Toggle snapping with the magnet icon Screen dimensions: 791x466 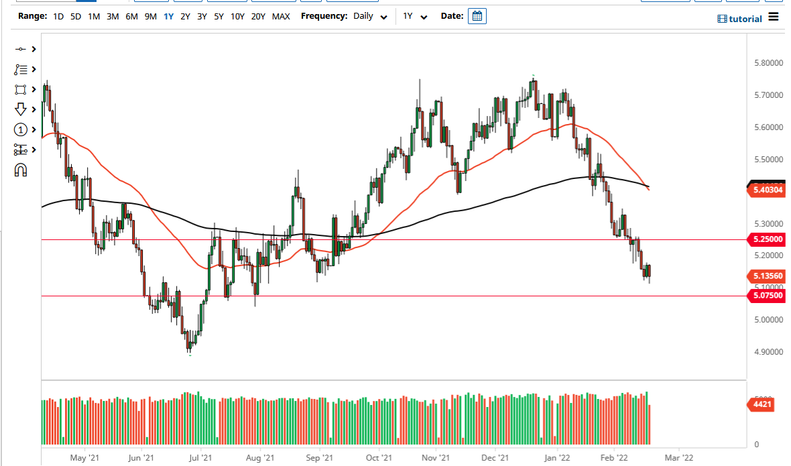click(x=20, y=170)
